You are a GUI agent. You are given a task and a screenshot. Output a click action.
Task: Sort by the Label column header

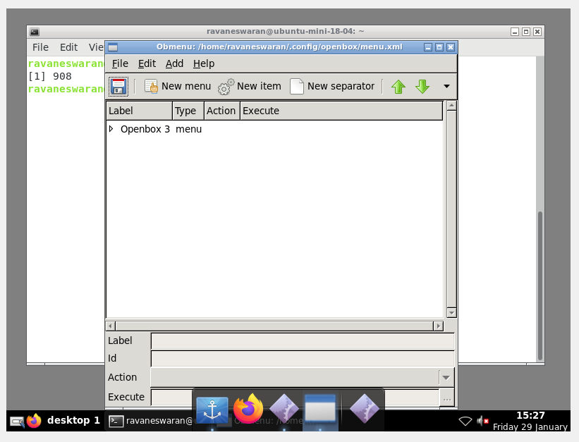[x=140, y=111]
